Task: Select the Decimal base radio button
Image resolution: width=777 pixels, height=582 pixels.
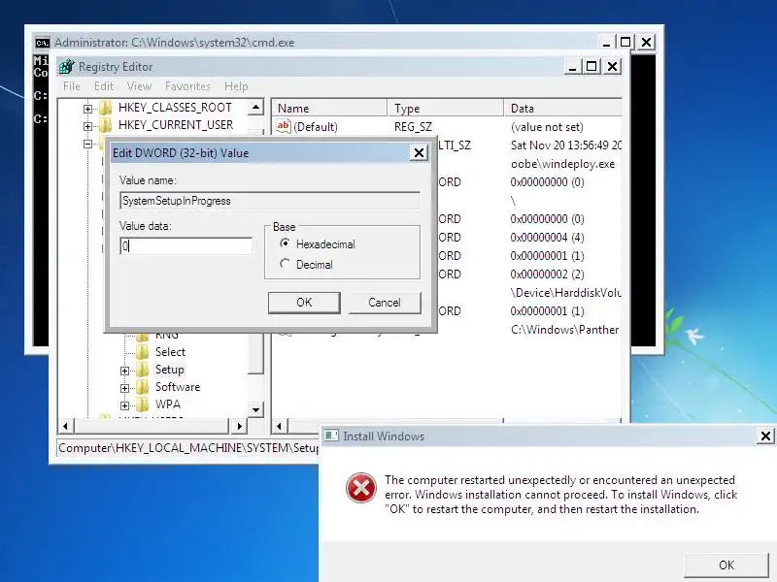Action: 285,264
